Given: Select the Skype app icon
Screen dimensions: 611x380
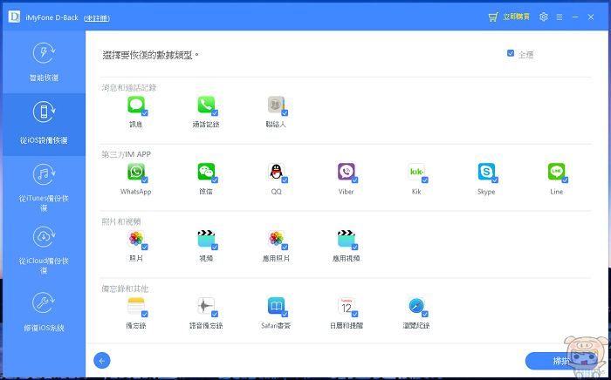Looking at the screenshot, I should pos(486,172).
